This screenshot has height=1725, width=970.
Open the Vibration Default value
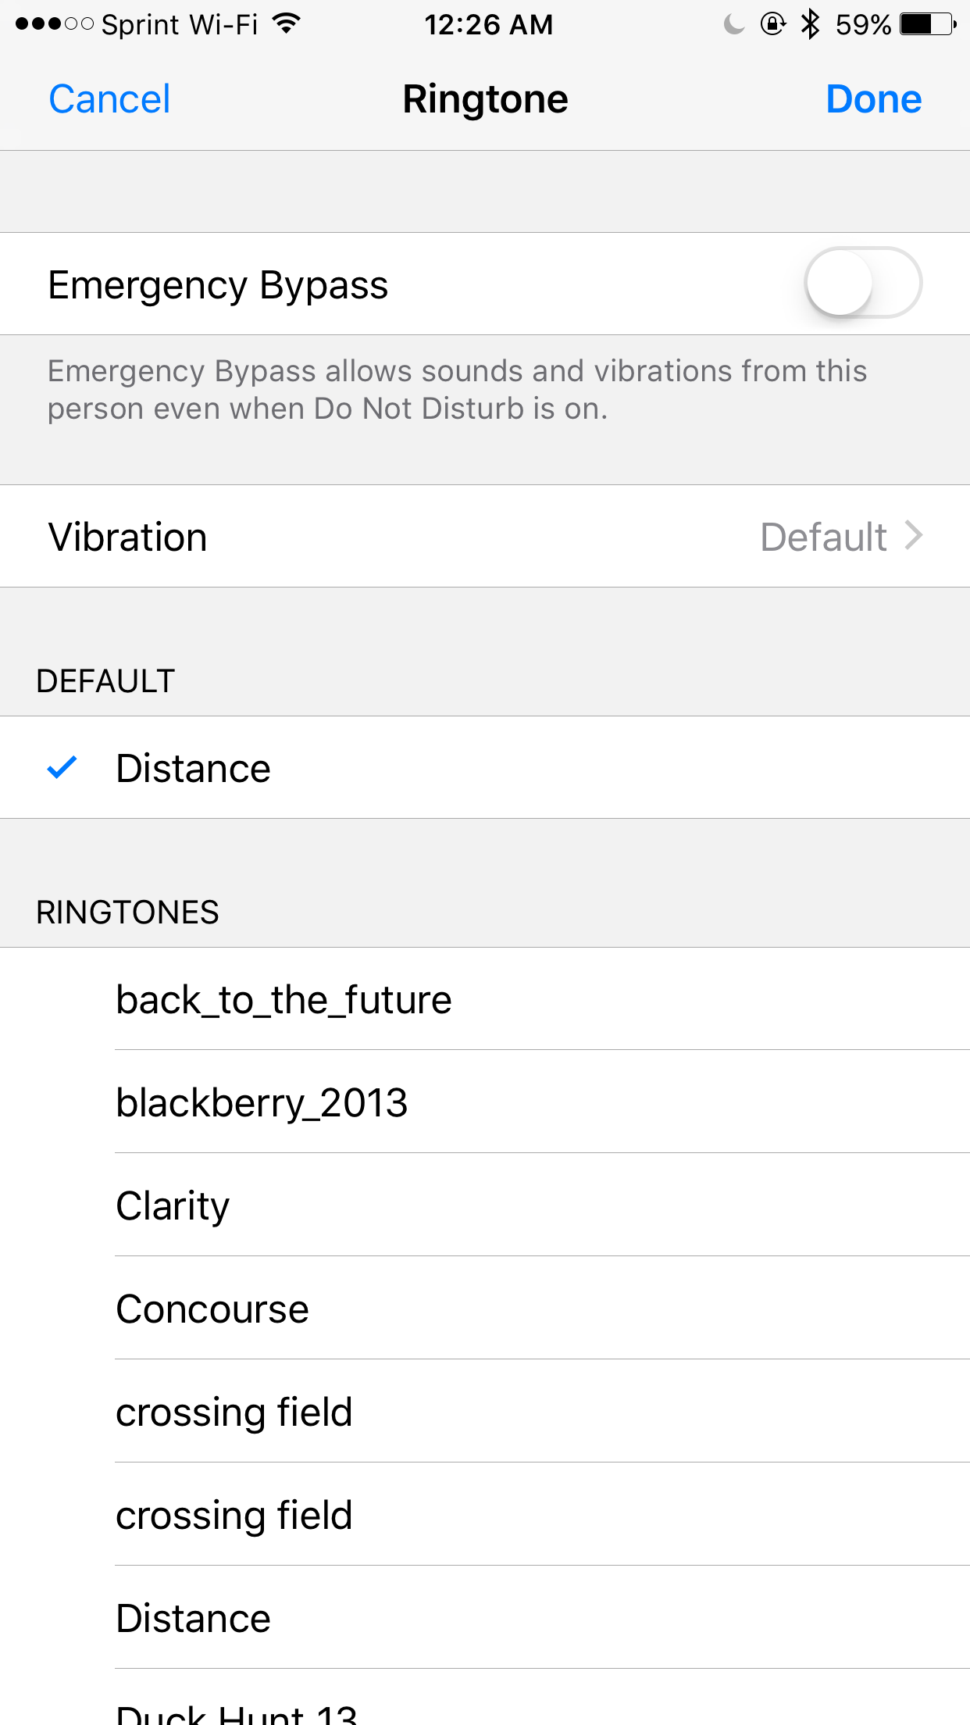tap(823, 537)
